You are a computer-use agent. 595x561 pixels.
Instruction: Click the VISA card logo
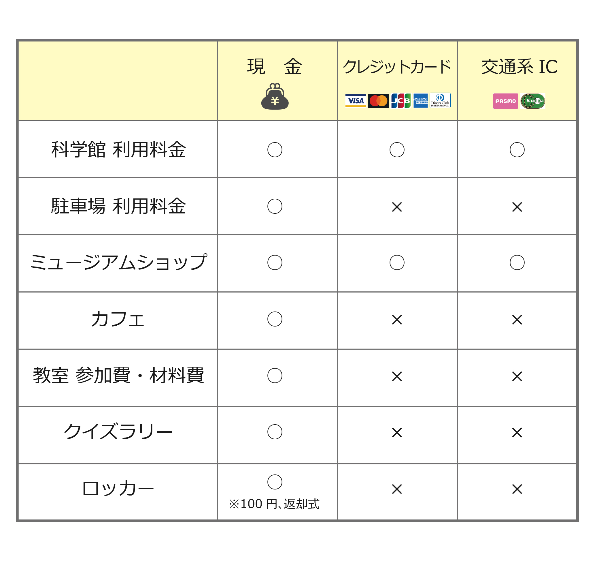click(356, 101)
